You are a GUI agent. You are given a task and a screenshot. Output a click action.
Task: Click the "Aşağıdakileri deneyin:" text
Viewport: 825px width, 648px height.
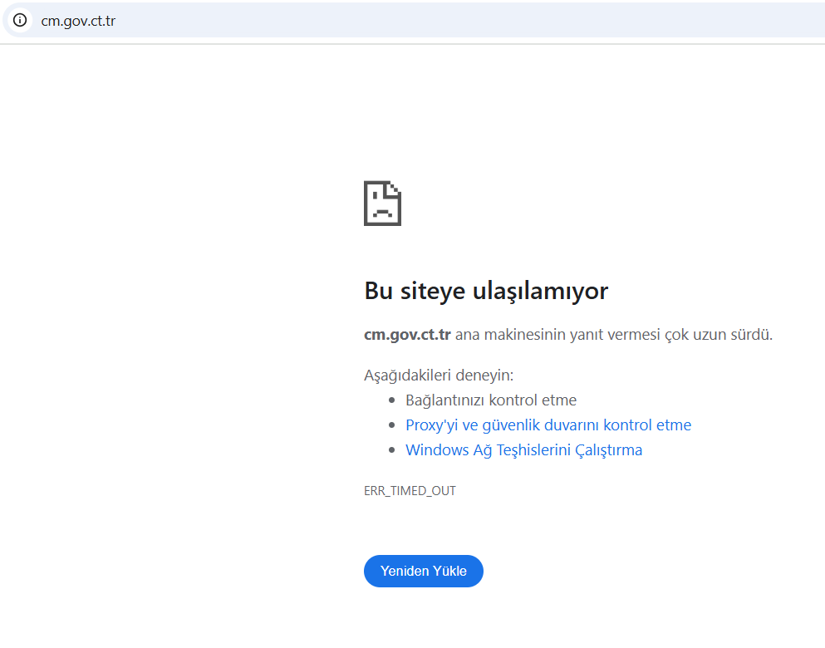point(439,375)
